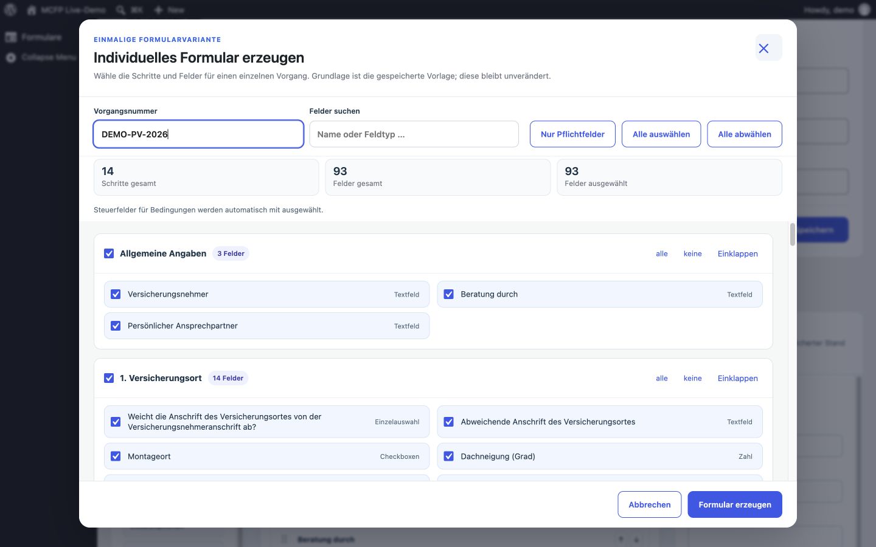The width and height of the screenshot is (876, 547).
Task: Uncheck the Montageort field
Action: click(116, 456)
